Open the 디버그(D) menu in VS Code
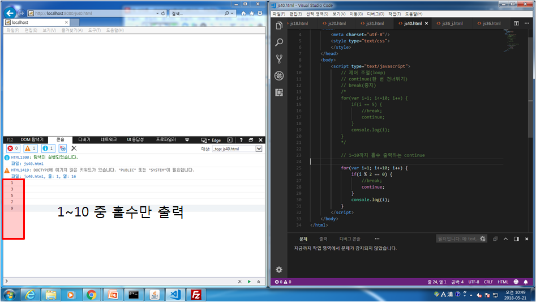 click(x=375, y=14)
